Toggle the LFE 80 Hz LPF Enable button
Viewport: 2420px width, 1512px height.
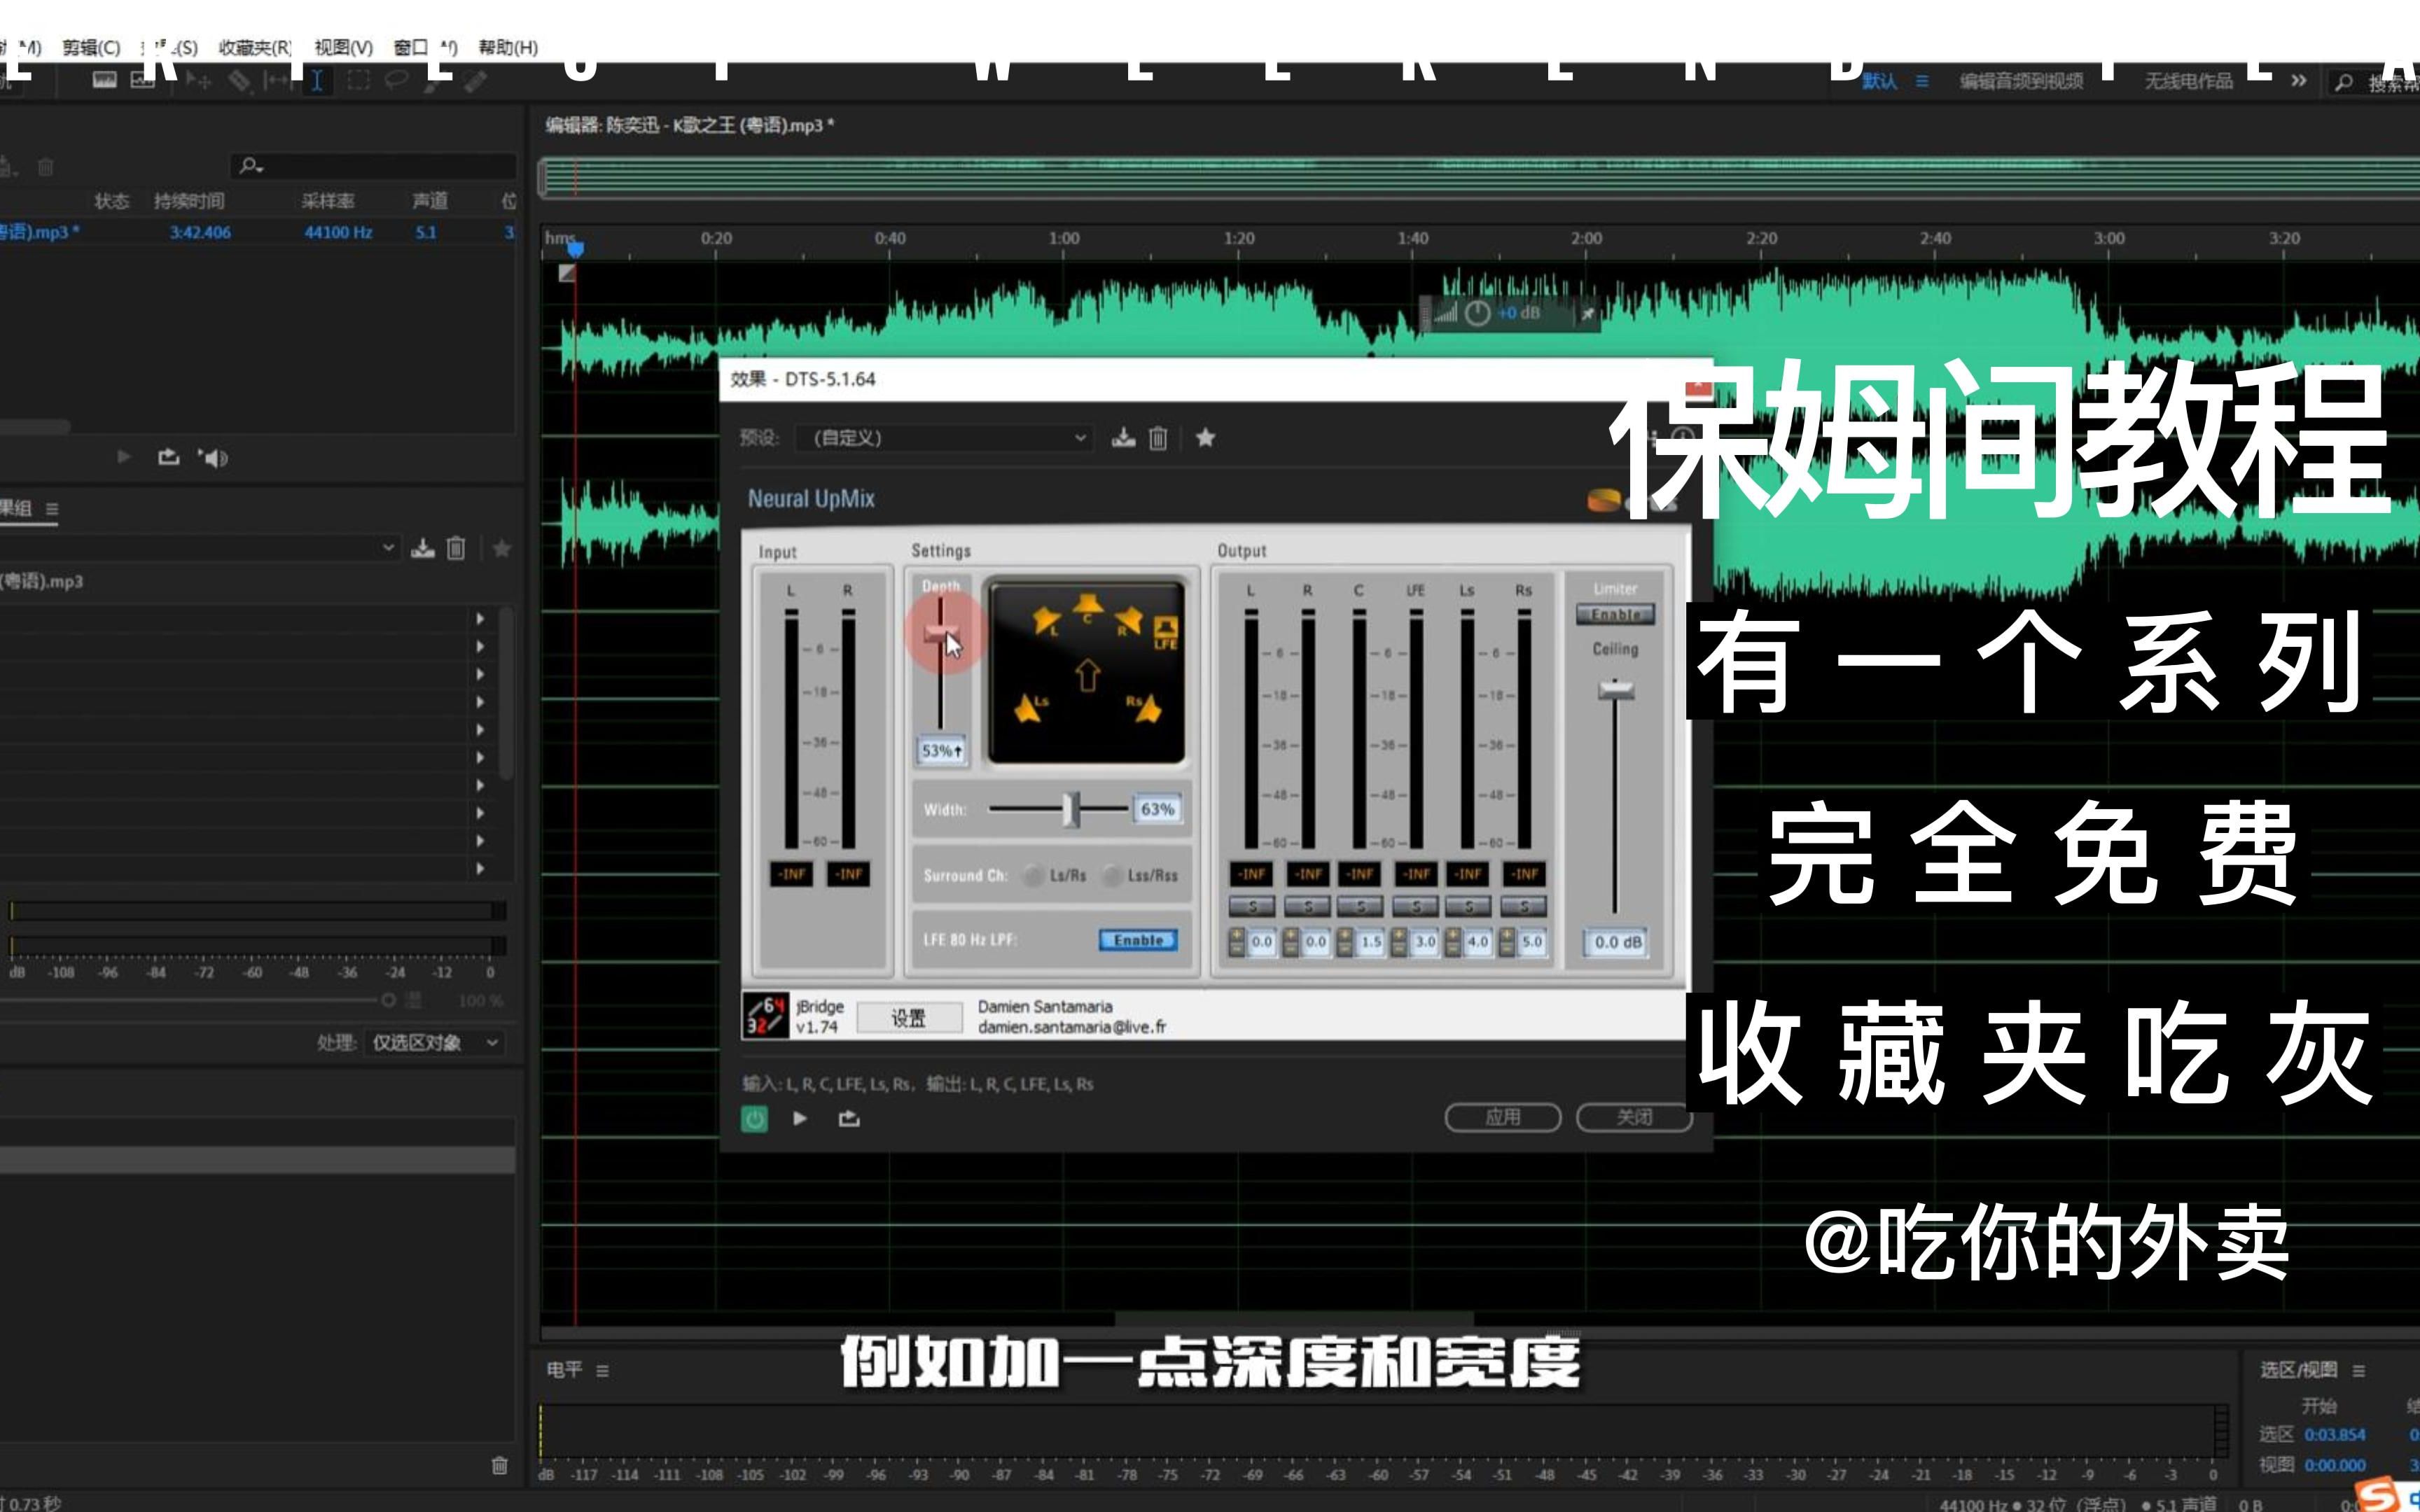click(1138, 940)
